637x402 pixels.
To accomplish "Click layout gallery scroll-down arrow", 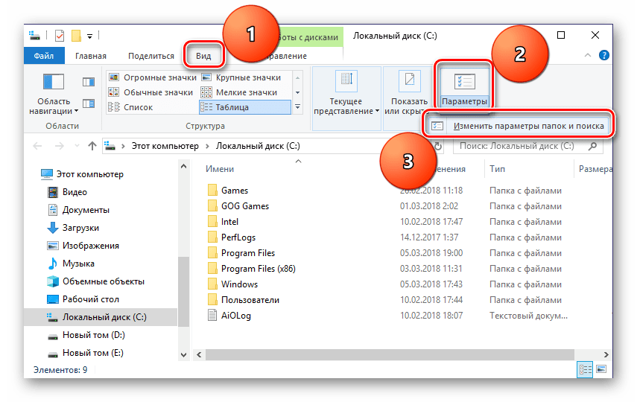I will click(298, 92).
